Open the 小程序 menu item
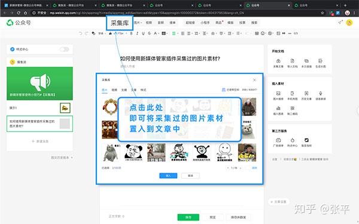This screenshot has height=224, width=359. point(205,23)
